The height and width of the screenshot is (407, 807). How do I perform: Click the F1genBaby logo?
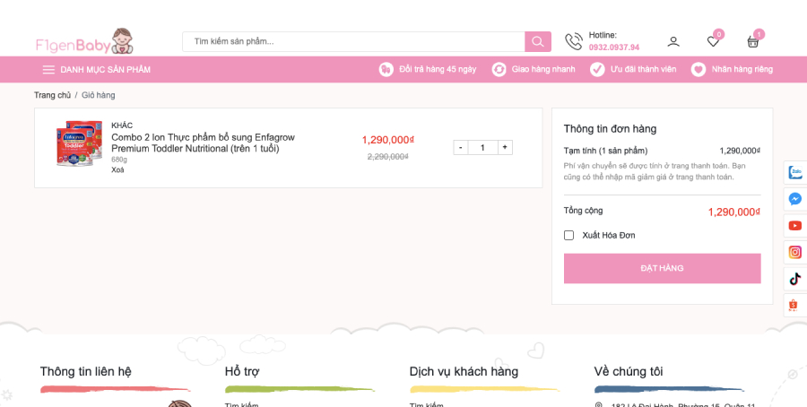(x=85, y=41)
